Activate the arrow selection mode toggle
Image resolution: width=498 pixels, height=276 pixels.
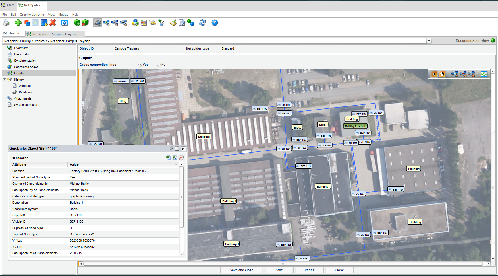pos(434,74)
